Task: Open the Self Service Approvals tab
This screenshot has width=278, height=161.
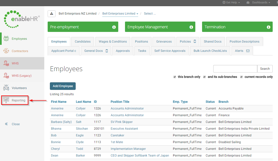Action: click(x=170, y=51)
